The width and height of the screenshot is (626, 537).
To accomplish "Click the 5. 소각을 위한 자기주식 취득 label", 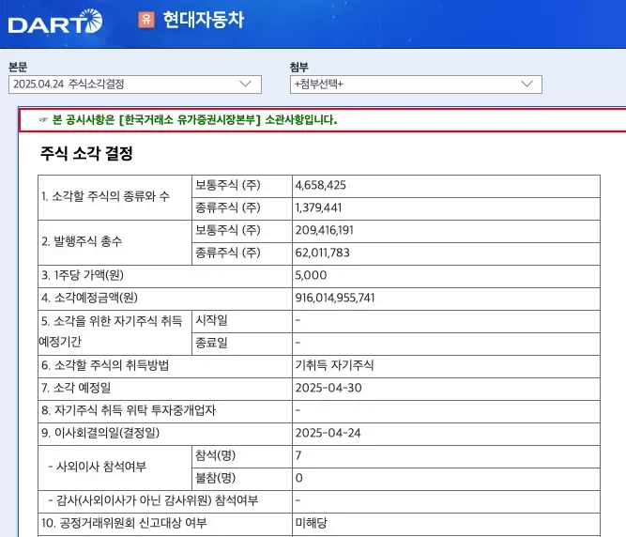I will coord(112,321).
